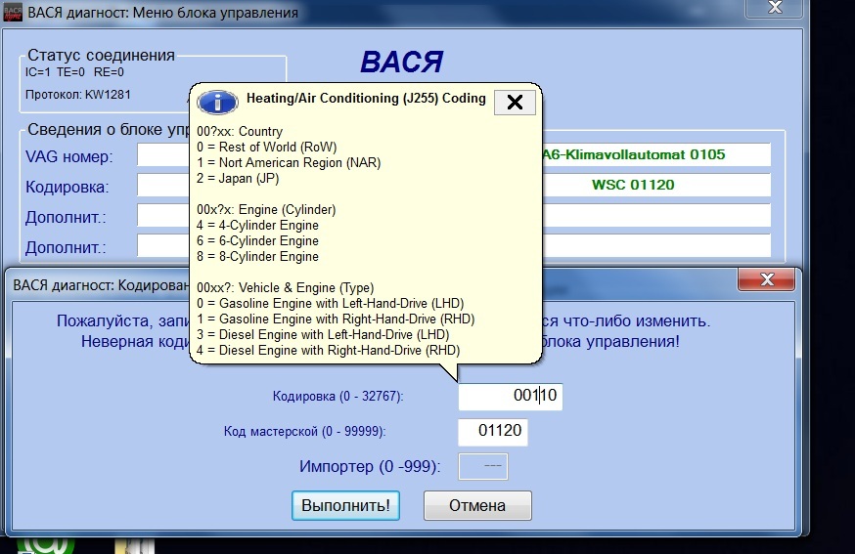
Task: Click the Код мастерской input field with 01120
Action: pyautogui.click(x=492, y=432)
